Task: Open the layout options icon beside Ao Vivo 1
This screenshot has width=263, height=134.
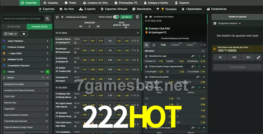Action: click(x=137, y=17)
